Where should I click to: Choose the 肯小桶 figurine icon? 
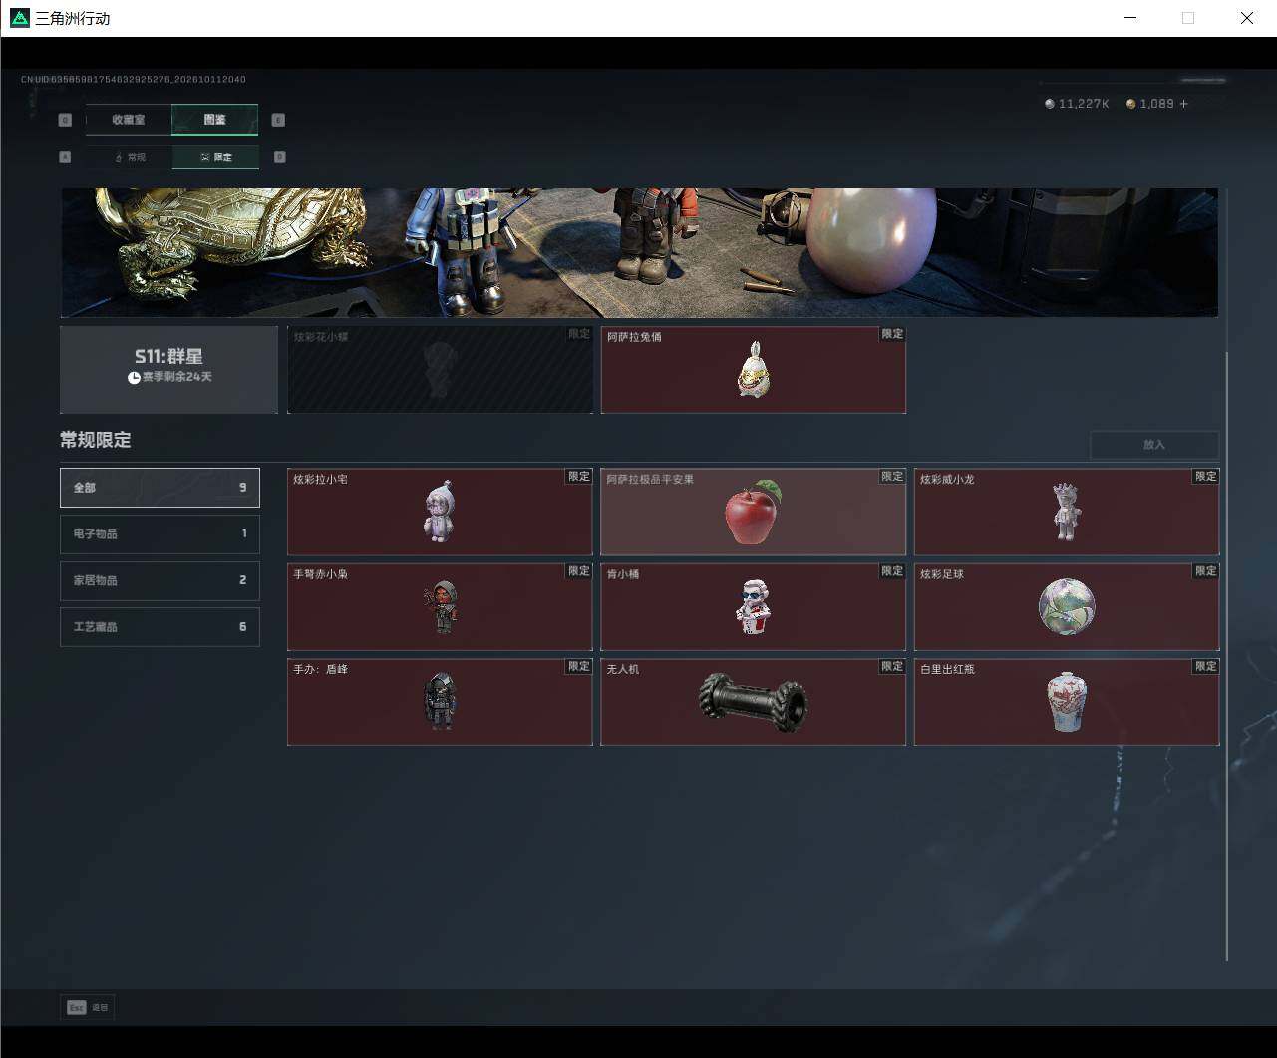tap(754, 607)
